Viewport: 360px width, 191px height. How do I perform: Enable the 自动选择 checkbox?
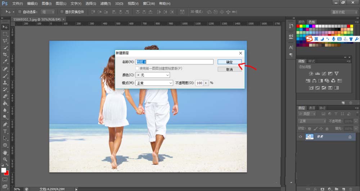(x=19, y=12)
